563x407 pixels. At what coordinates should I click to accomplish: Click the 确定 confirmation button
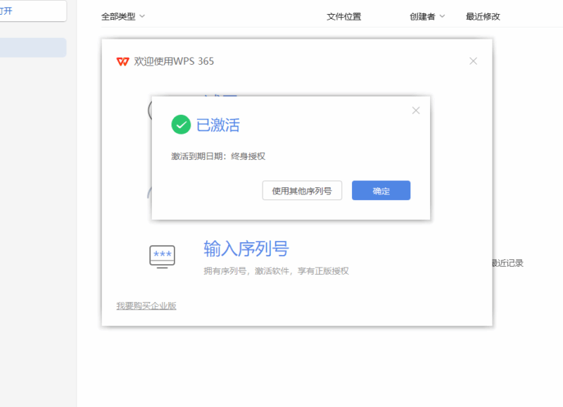[x=381, y=190]
